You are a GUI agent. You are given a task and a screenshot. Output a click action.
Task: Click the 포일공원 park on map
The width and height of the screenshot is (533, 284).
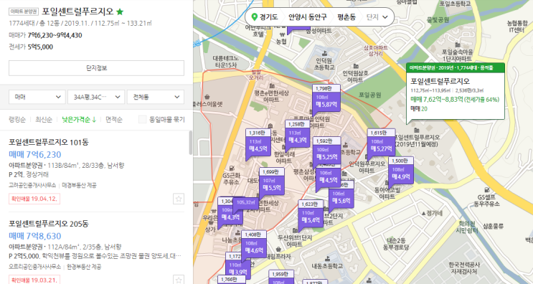click(370, 95)
